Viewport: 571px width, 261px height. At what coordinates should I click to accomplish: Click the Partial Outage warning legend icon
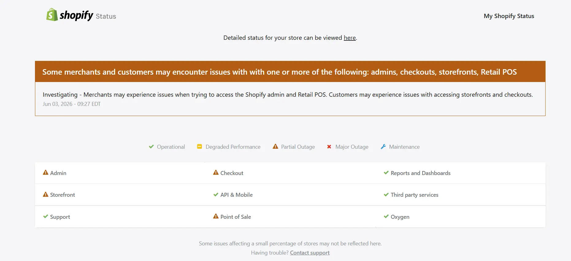[275, 147]
